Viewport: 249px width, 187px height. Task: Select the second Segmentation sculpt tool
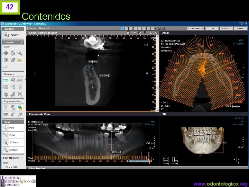pyautogui.click(x=13, y=107)
